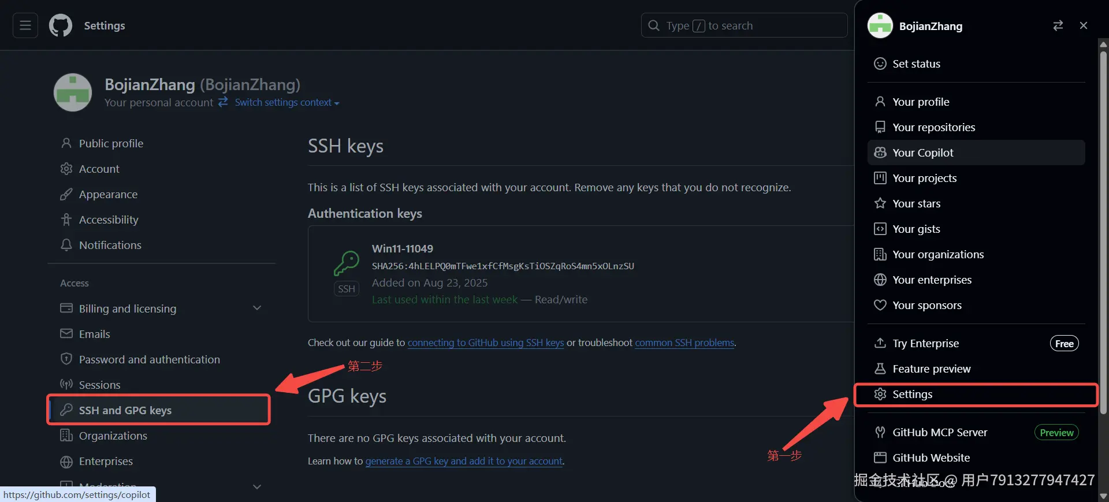Image resolution: width=1109 pixels, height=502 pixels.
Task: Click the Billing and licensing card icon
Action: point(66,308)
